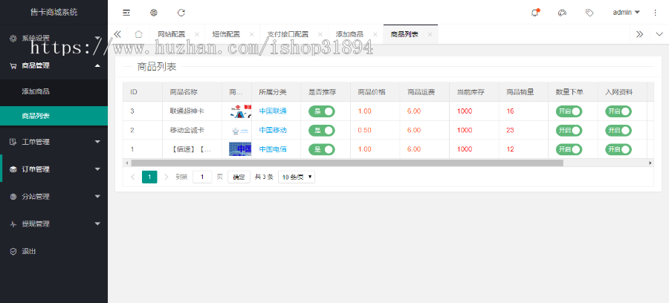
Task: Collapse the sidebar with the menu-fold icon
Action: [126, 13]
